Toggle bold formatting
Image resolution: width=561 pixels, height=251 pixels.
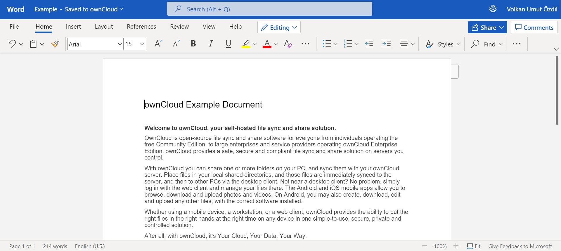click(193, 44)
